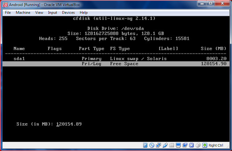Click the Linux swap / Solaris entry
232x151 pixels.
pyautogui.click(x=138, y=59)
